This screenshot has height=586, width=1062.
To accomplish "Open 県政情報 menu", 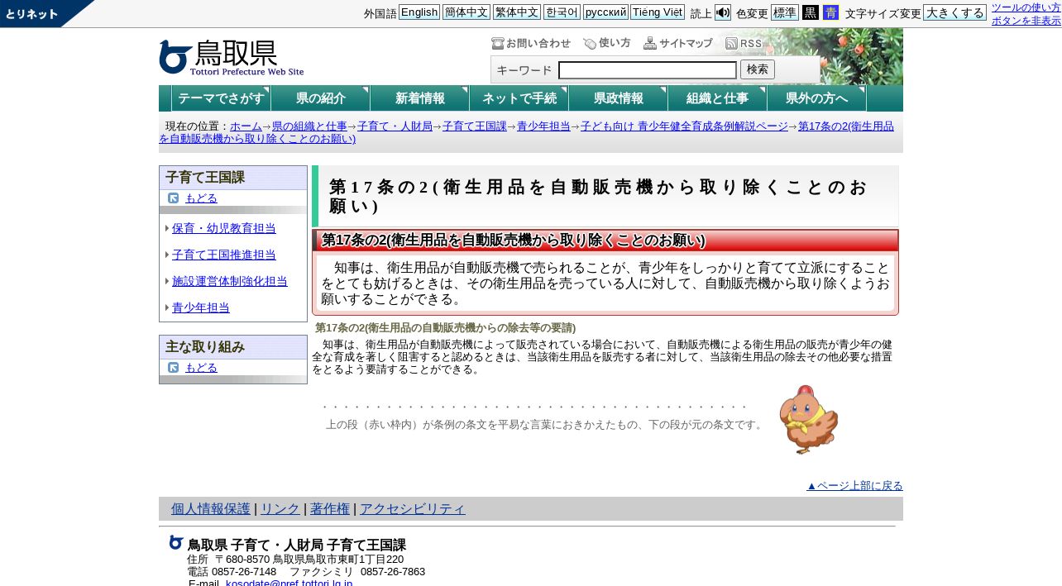I will (x=618, y=98).
